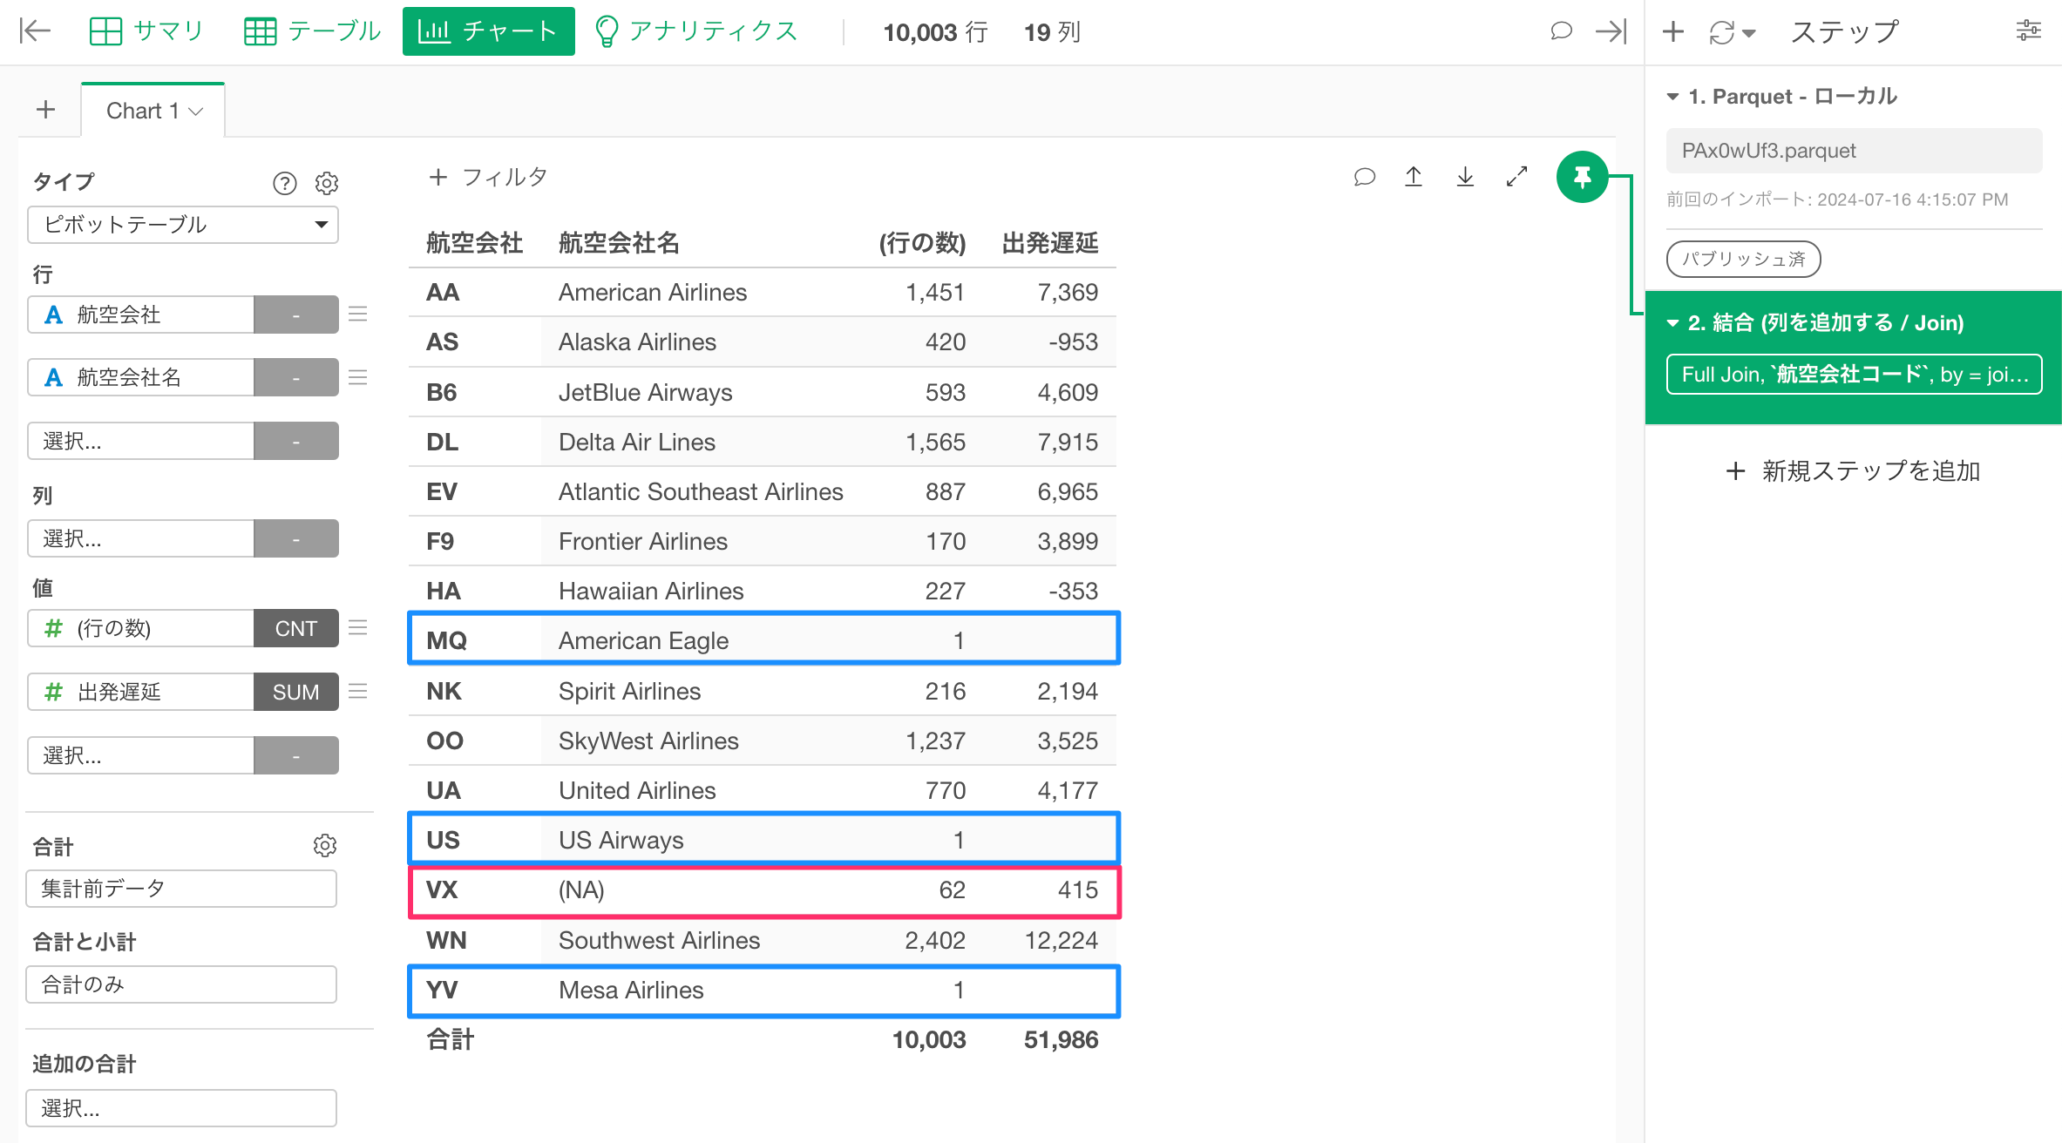Screen dimensions: 2062x1143
Task: Expand chart to fullscreen icon
Action: (1516, 177)
